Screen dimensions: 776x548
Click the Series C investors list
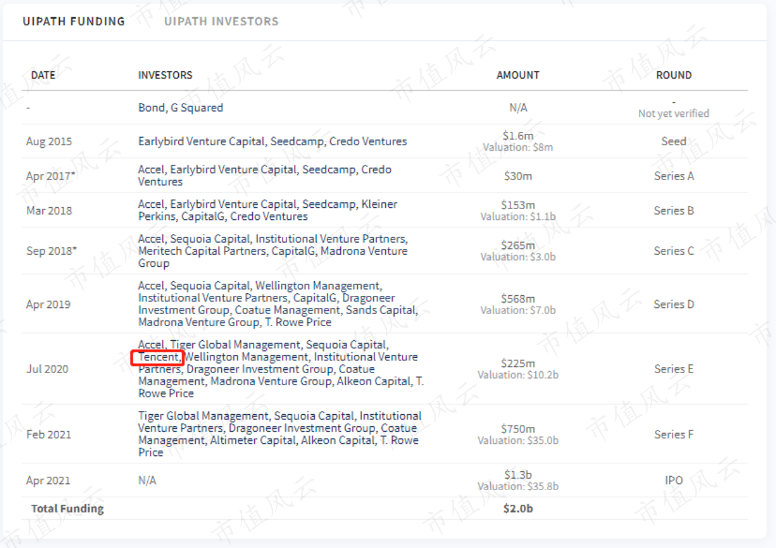click(273, 251)
